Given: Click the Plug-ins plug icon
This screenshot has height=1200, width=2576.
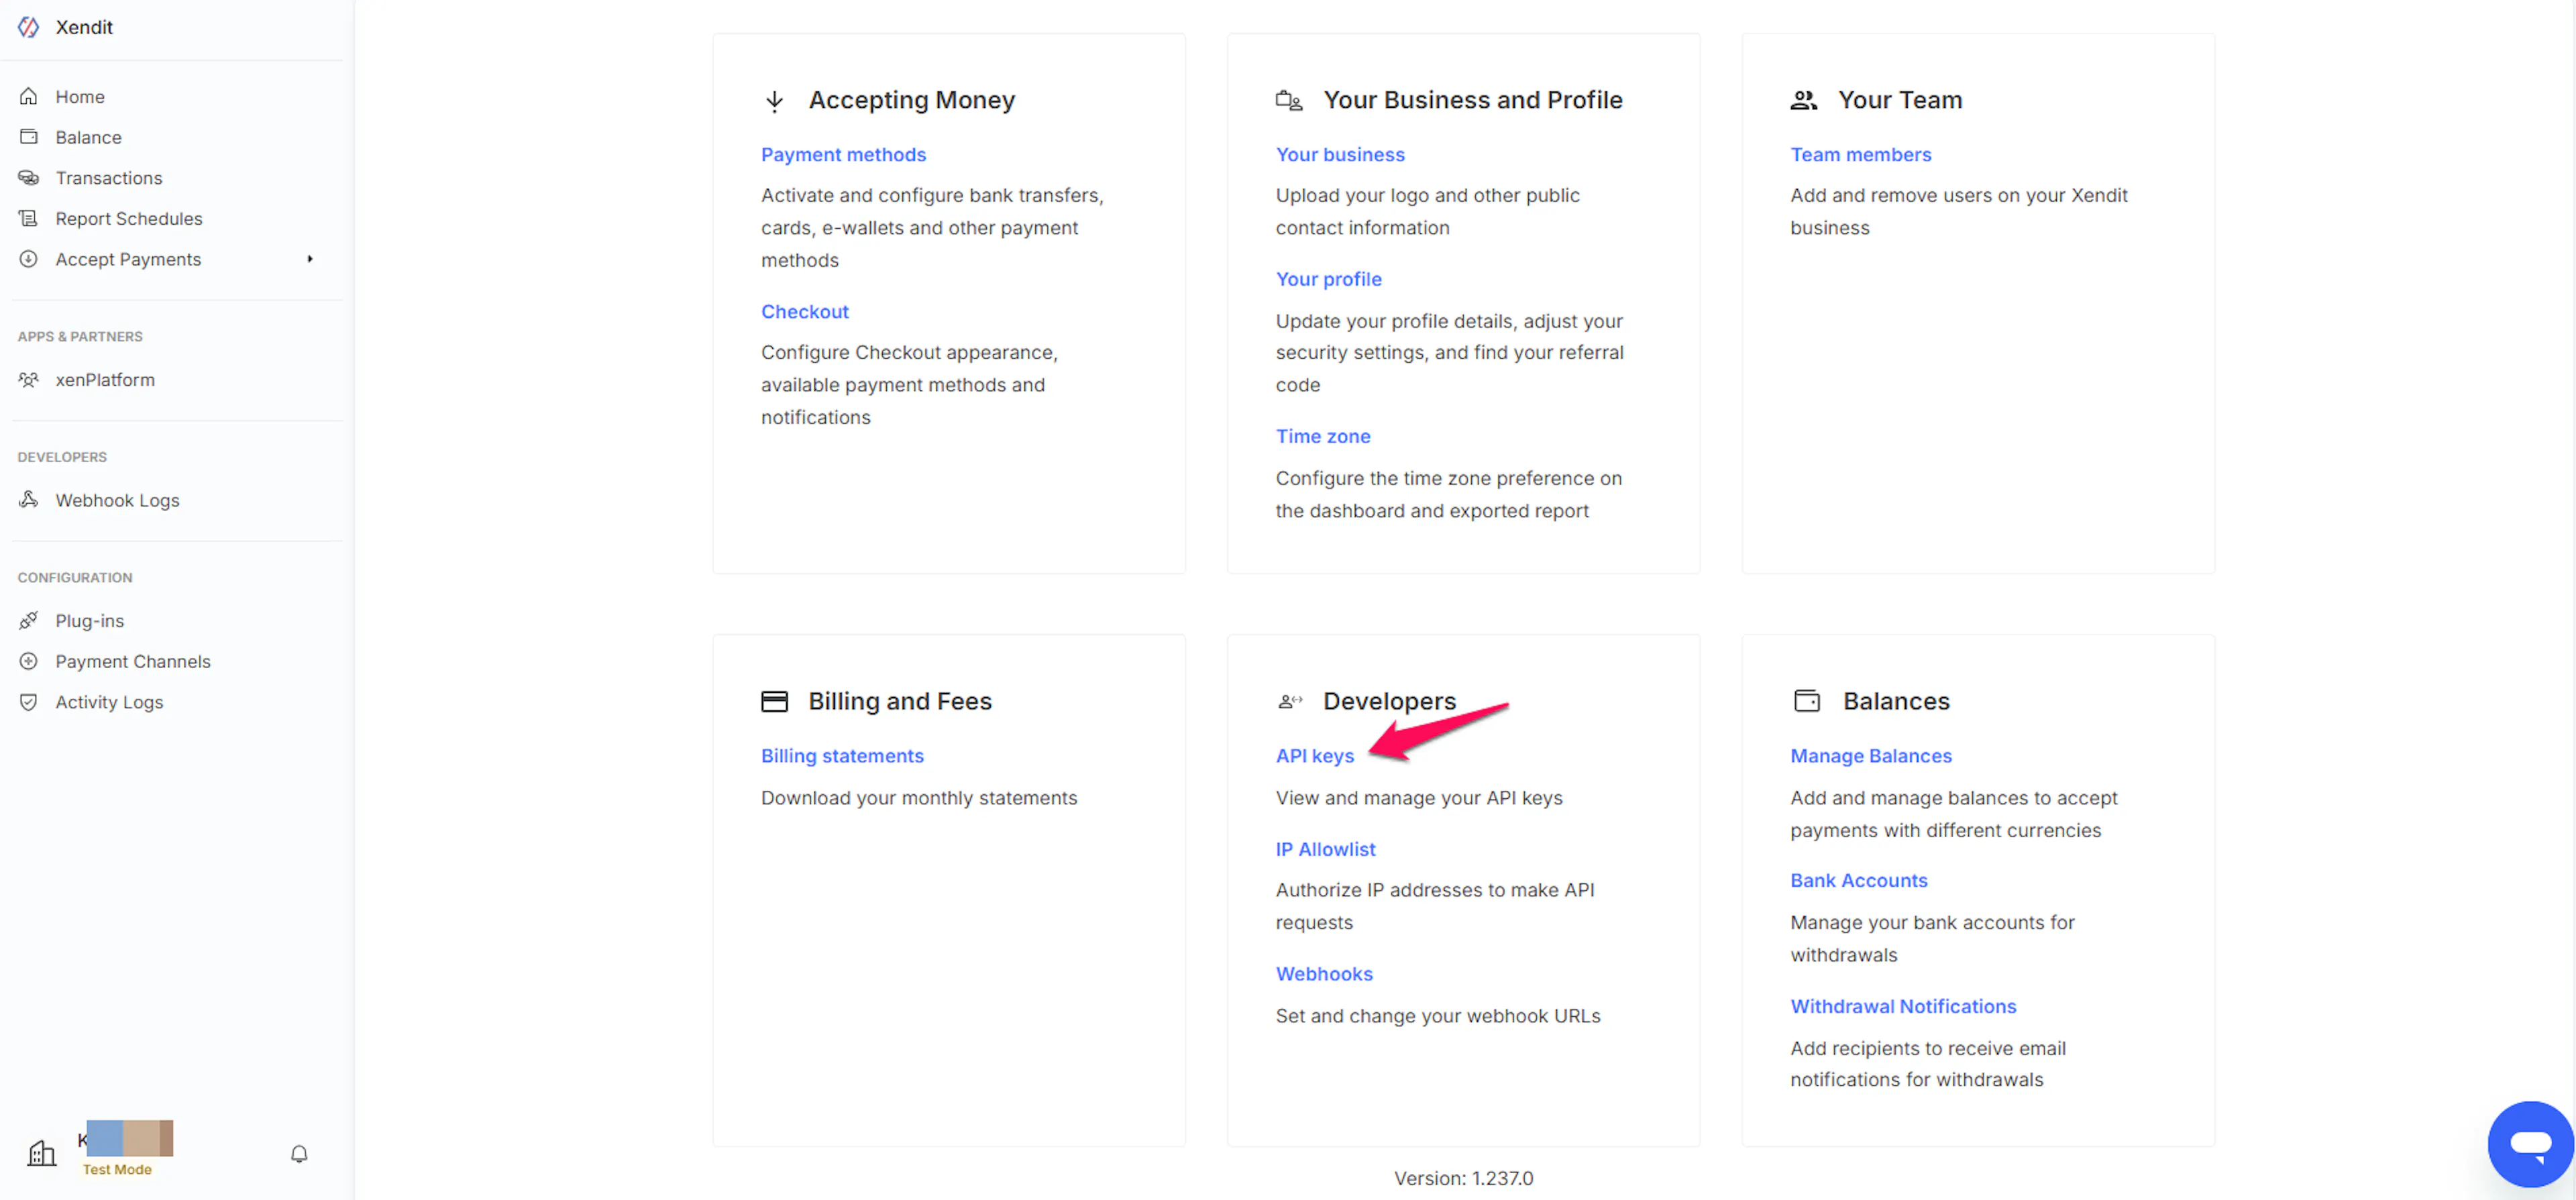Looking at the screenshot, I should [29, 620].
